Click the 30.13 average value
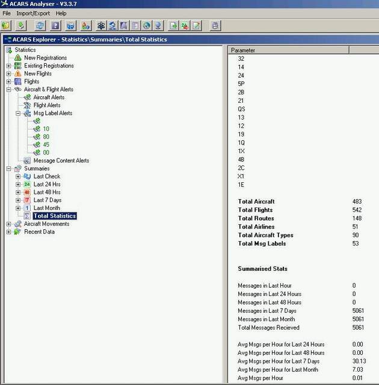Screen dimensions: 379x385 359,361
